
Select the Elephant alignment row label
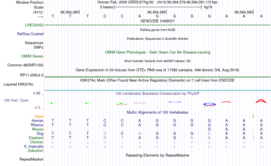point(36,138)
